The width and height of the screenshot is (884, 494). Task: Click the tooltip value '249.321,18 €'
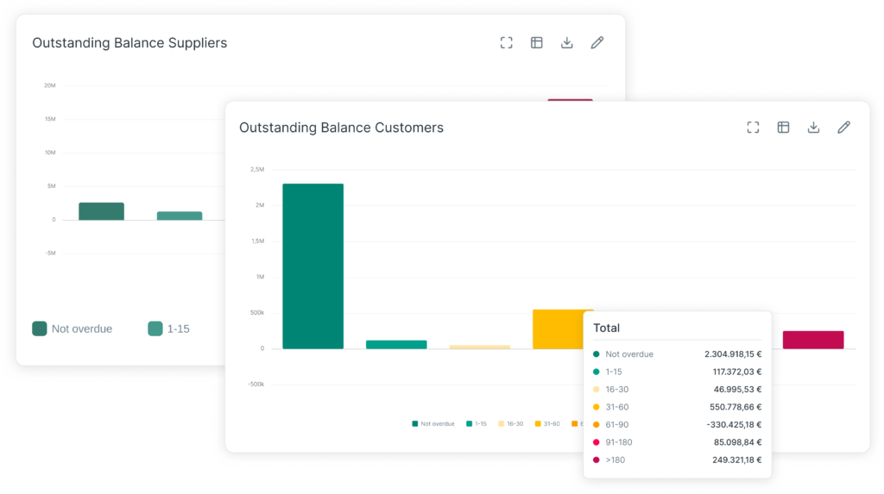[x=737, y=460]
